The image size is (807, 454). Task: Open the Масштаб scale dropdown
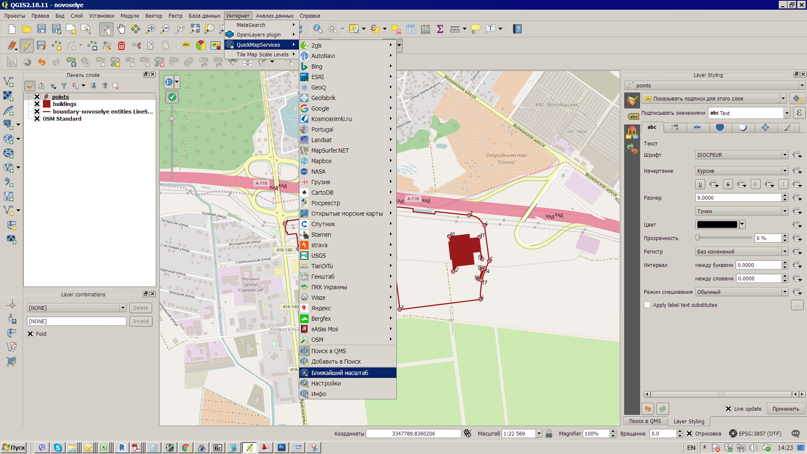(x=538, y=433)
